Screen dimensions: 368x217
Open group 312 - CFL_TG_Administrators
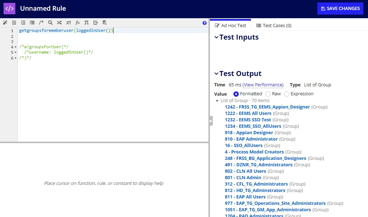[256, 184]
